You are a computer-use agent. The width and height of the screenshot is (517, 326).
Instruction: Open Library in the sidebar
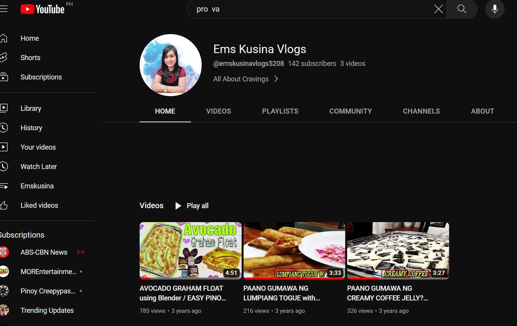point(31,109)
